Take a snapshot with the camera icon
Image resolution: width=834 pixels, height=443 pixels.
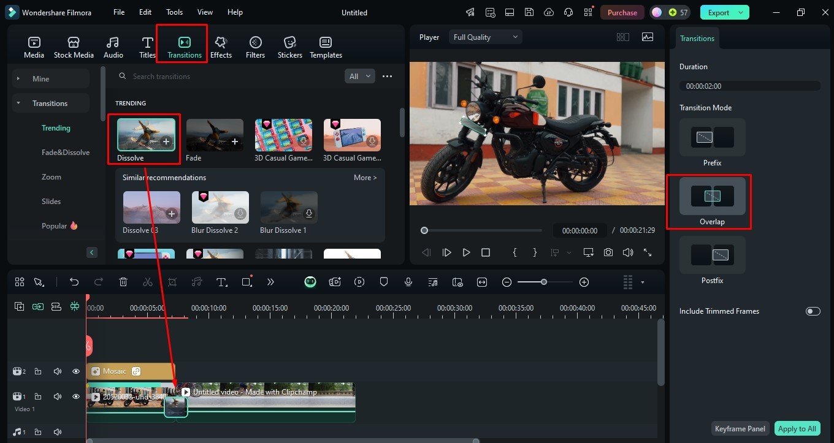[x=608, y=252]
